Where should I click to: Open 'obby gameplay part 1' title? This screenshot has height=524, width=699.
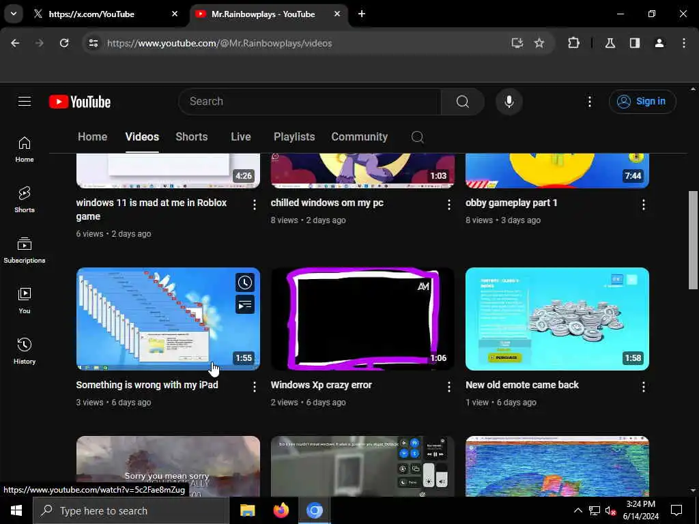(x=511, y=203)
